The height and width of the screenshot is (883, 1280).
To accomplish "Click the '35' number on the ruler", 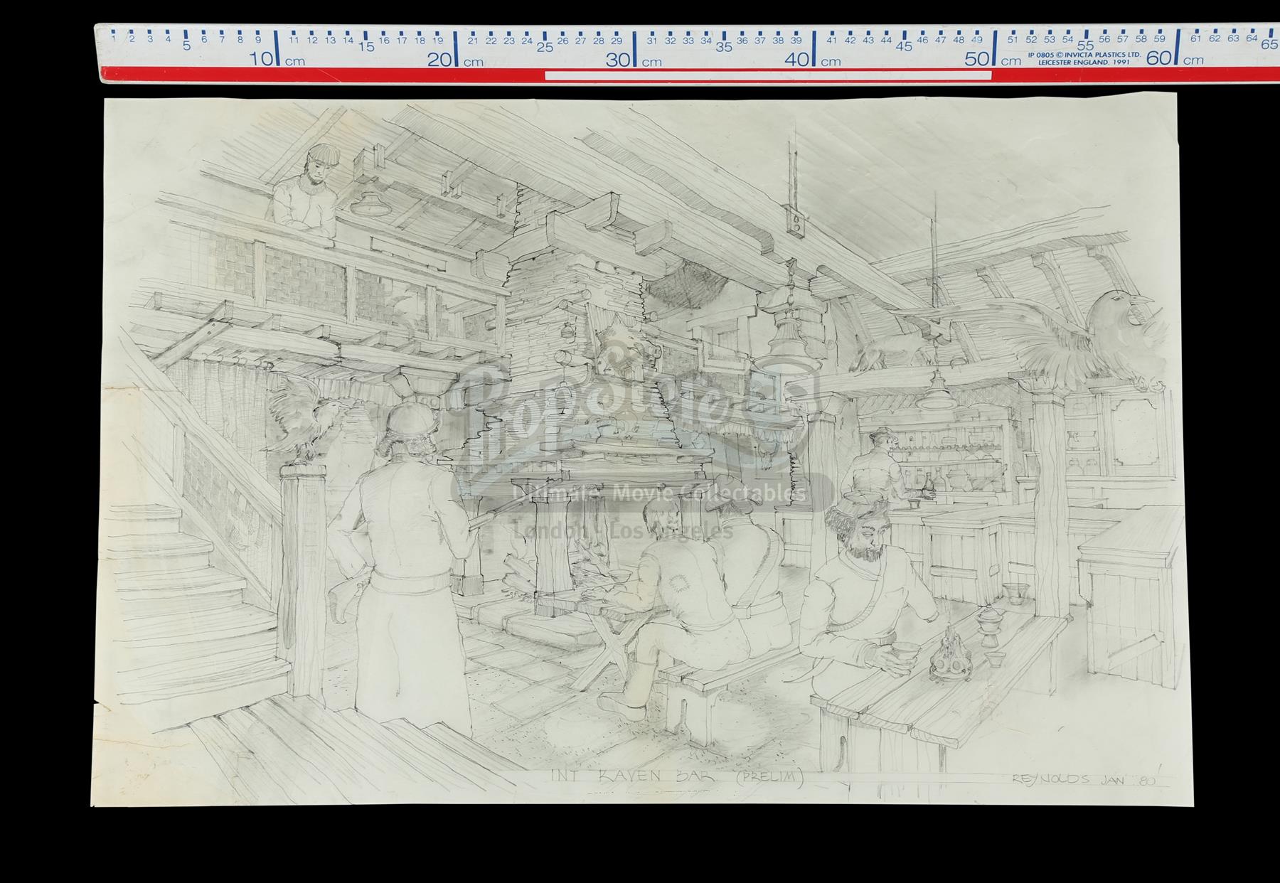I will pos(724,47).
